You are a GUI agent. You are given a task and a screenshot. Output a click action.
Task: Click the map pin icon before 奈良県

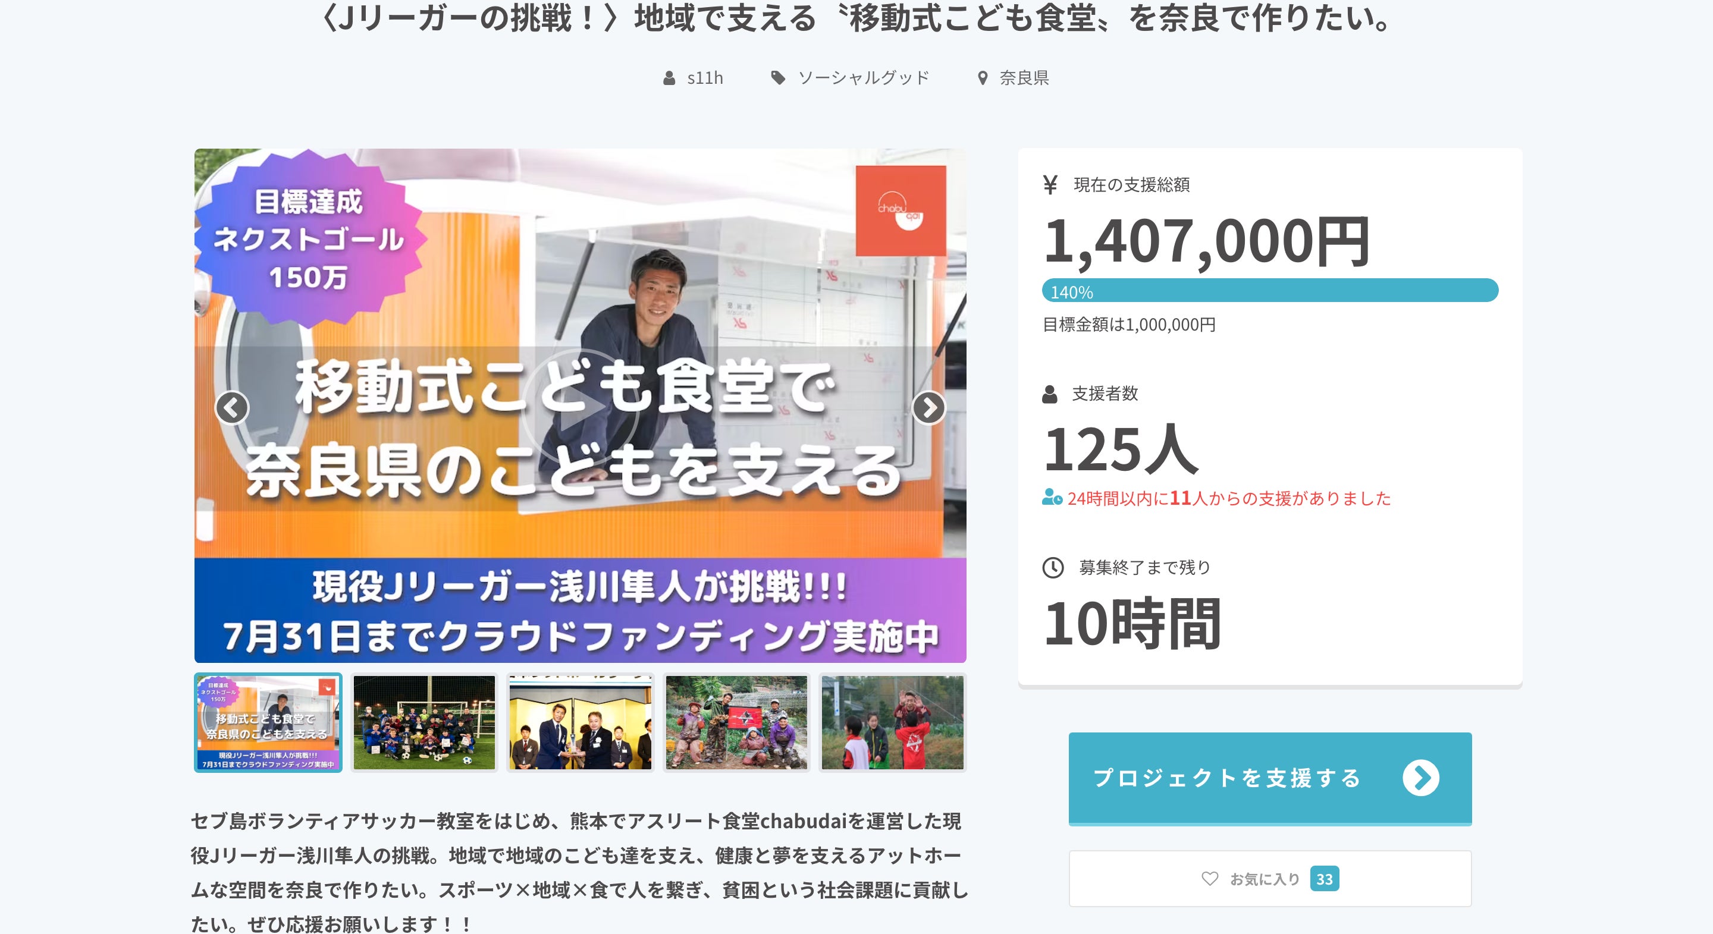pyautogui.click(x=982, y=78)
